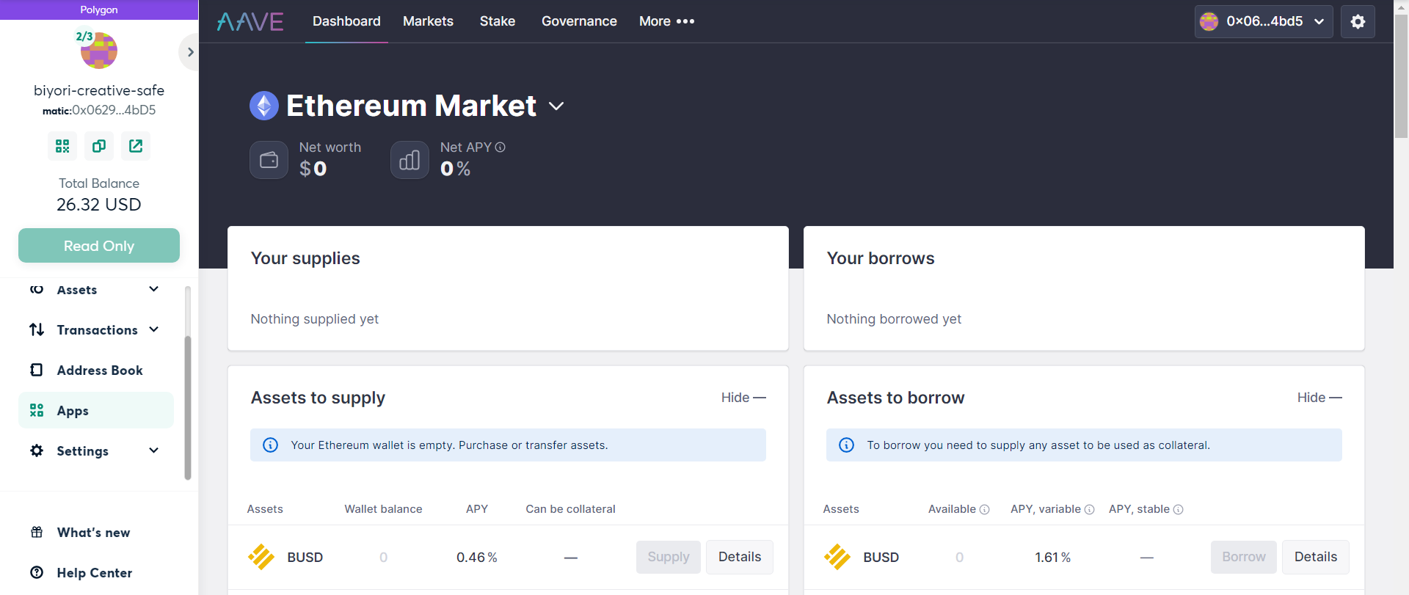Click the Settings gear icon in sidebar
The width and height of the screenshot is (1409, 595).
(37, 450)
